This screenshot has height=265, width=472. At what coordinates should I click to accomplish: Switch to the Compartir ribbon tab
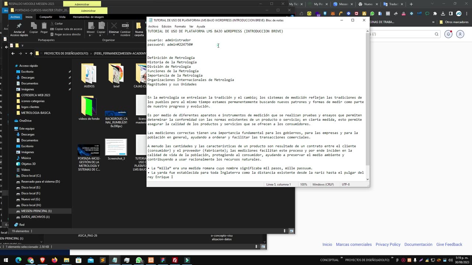click(46, 17)
